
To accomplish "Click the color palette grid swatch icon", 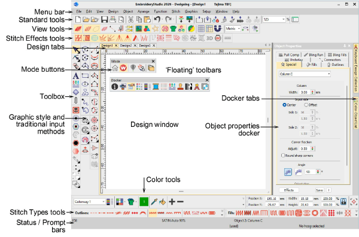I will click(x=120, y=202).
